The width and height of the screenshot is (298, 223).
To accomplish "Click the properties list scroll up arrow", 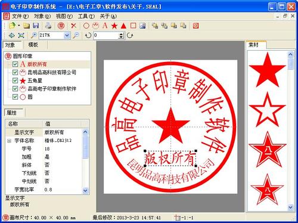I will 85,132.
